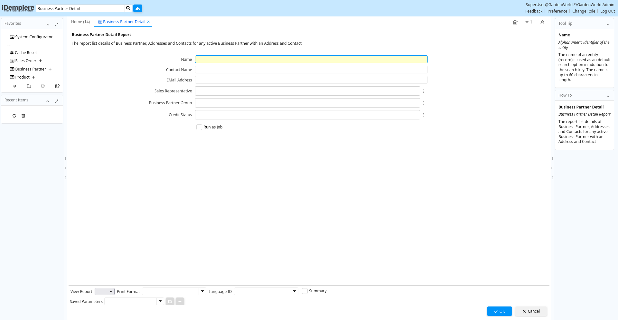Enable the Run as Job checkbox
Image resolution: width=618 pixels, height=320 pixels.
coord(199,127)
